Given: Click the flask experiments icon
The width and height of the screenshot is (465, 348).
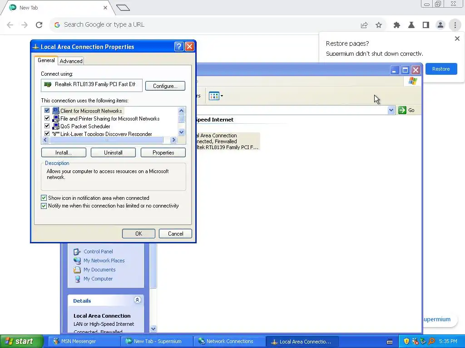Looking at the screenshot, I should pyautogui.click(x=411, y=25).
